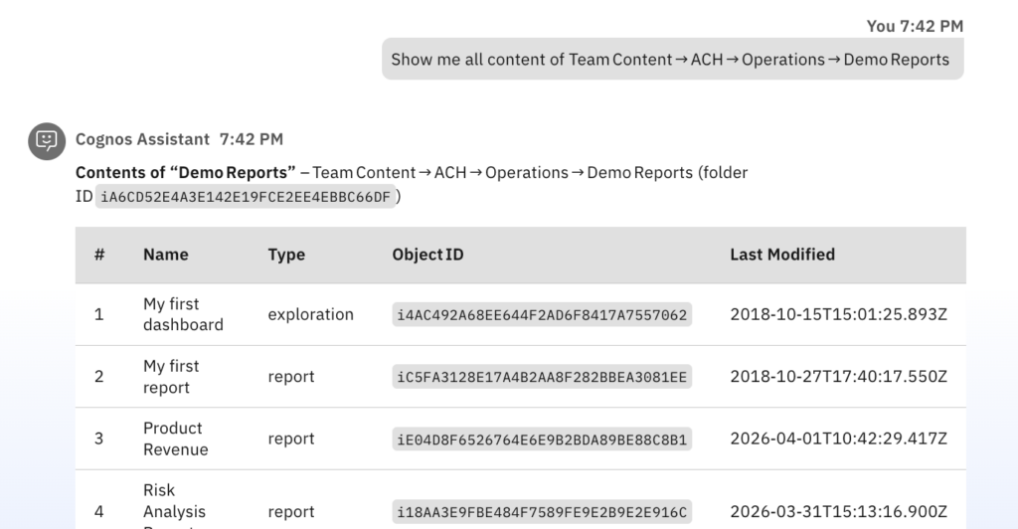Select object ID starting with iE04D8F65

tap(542, 440)
